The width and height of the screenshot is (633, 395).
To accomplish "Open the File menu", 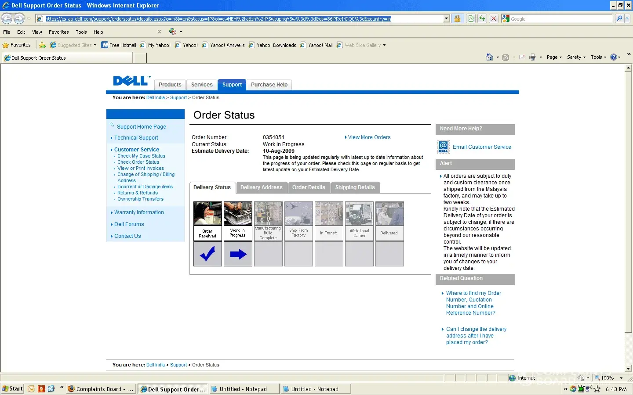I will pos(7,32).
